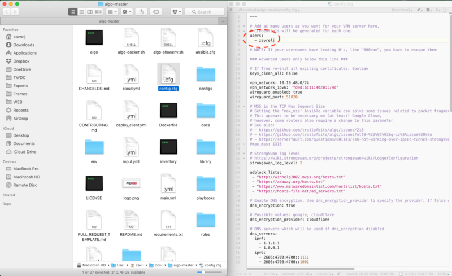Switch Finder to list view
452x276 pixels.
click(x=81, y=12)
